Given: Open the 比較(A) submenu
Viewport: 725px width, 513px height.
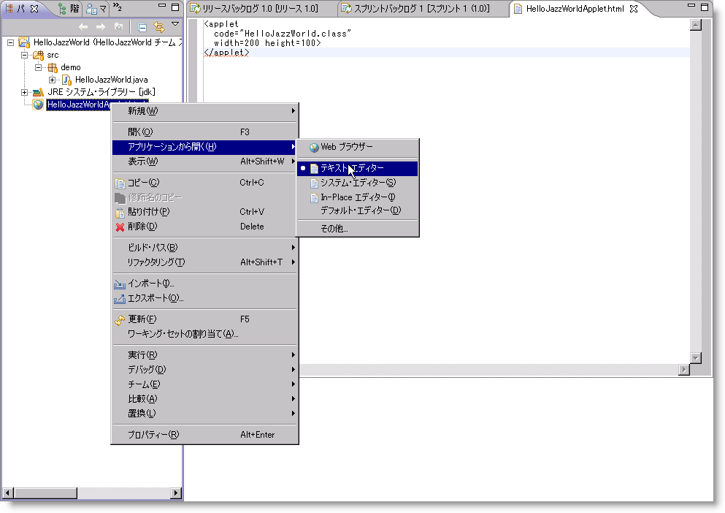Looking at the screenshot, I should (x=205, y=399).
